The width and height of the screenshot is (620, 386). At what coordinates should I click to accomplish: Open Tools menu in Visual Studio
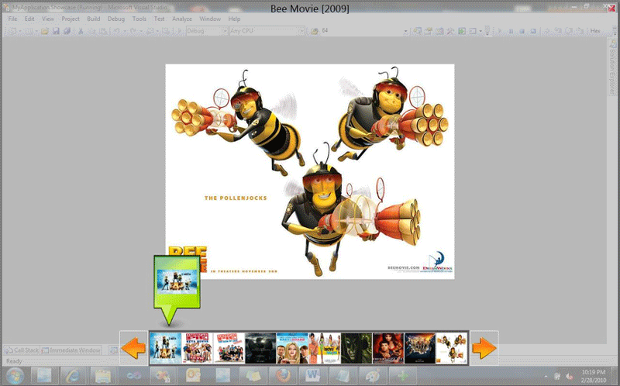tap(139, 19)
